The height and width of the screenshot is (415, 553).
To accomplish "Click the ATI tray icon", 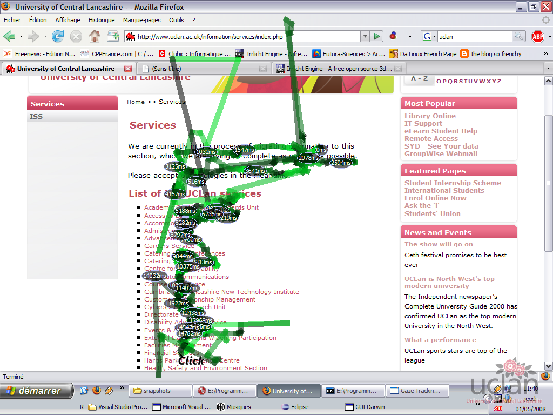I will [x=497, y=409].
